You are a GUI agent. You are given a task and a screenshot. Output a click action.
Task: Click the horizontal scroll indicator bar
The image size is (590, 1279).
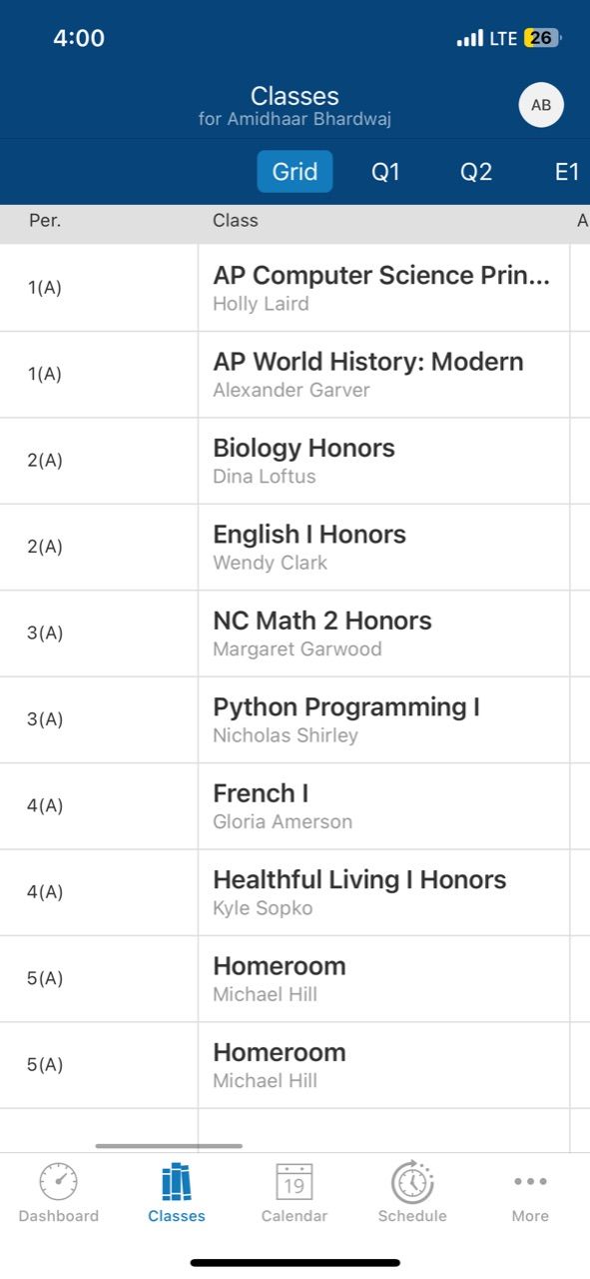pyautogui.click(x=169, y=1146)
